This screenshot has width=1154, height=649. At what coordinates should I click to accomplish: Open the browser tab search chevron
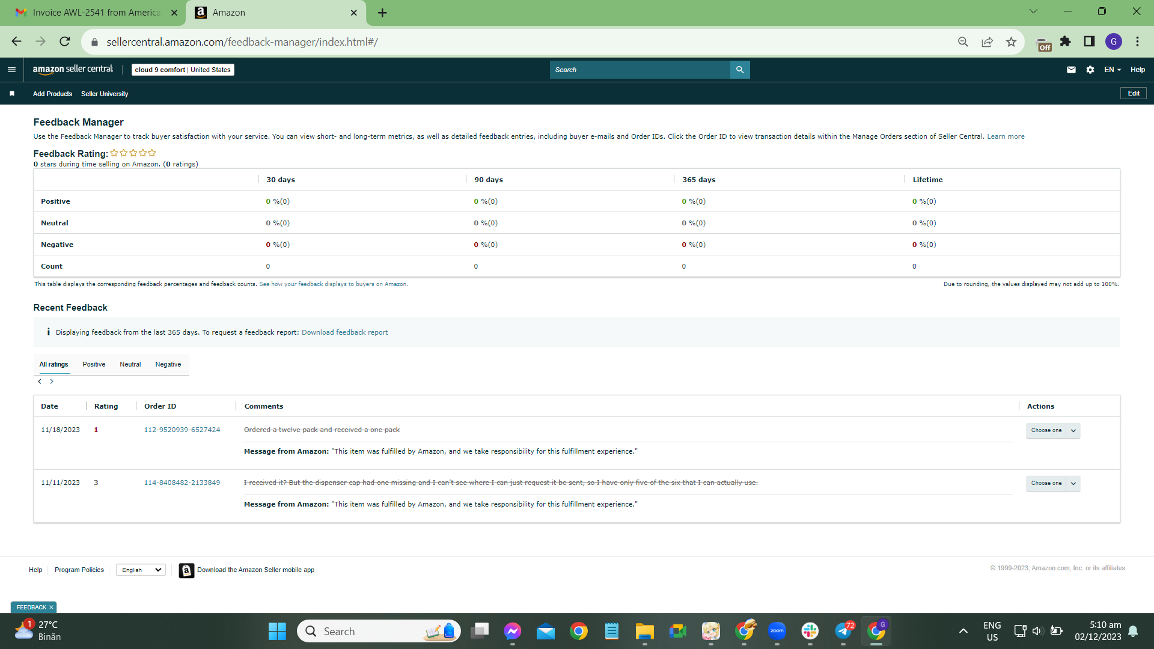tap(1034, 11)
